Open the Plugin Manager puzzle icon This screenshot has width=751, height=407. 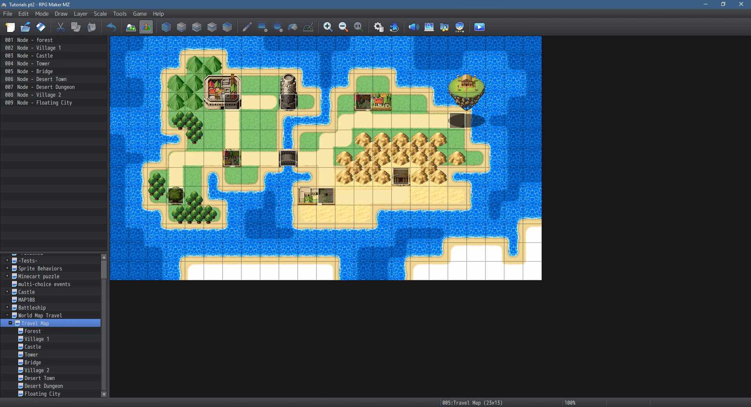394,27
